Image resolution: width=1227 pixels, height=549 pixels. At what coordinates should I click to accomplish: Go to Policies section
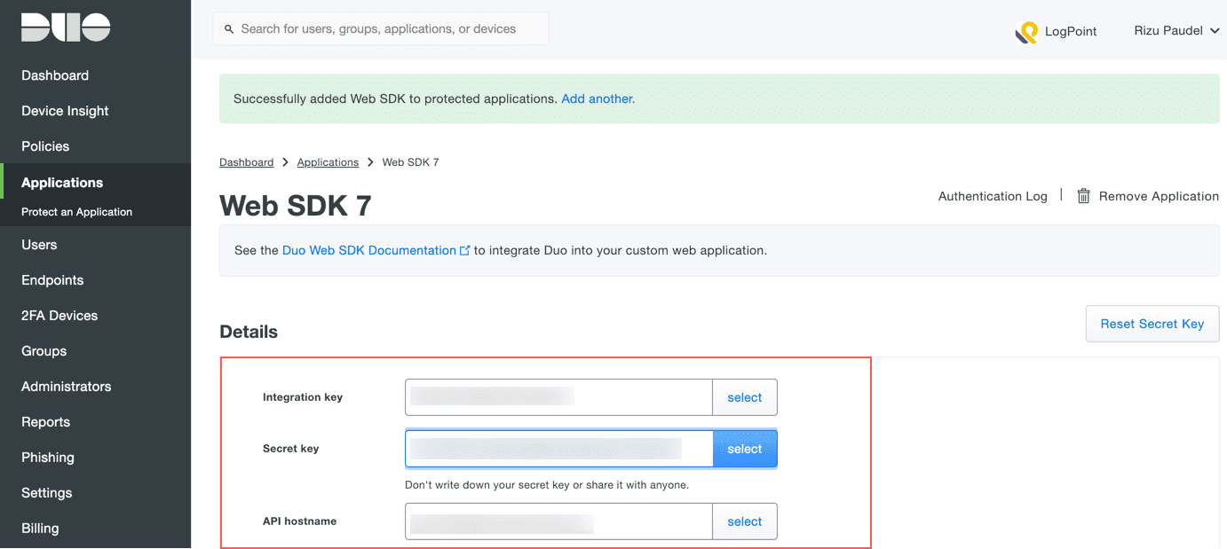pyautogui.click(x=45, y=146)
